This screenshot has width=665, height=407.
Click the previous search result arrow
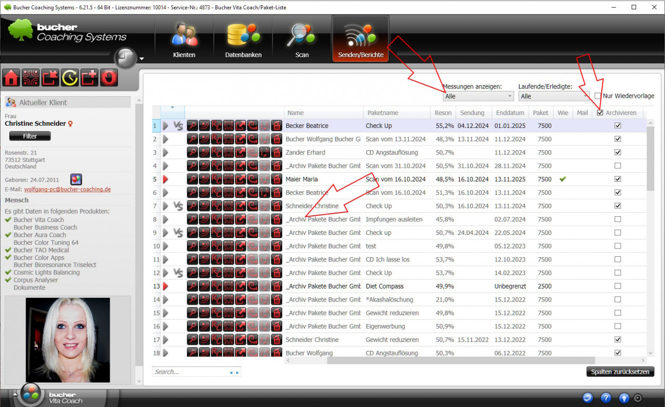231,373
